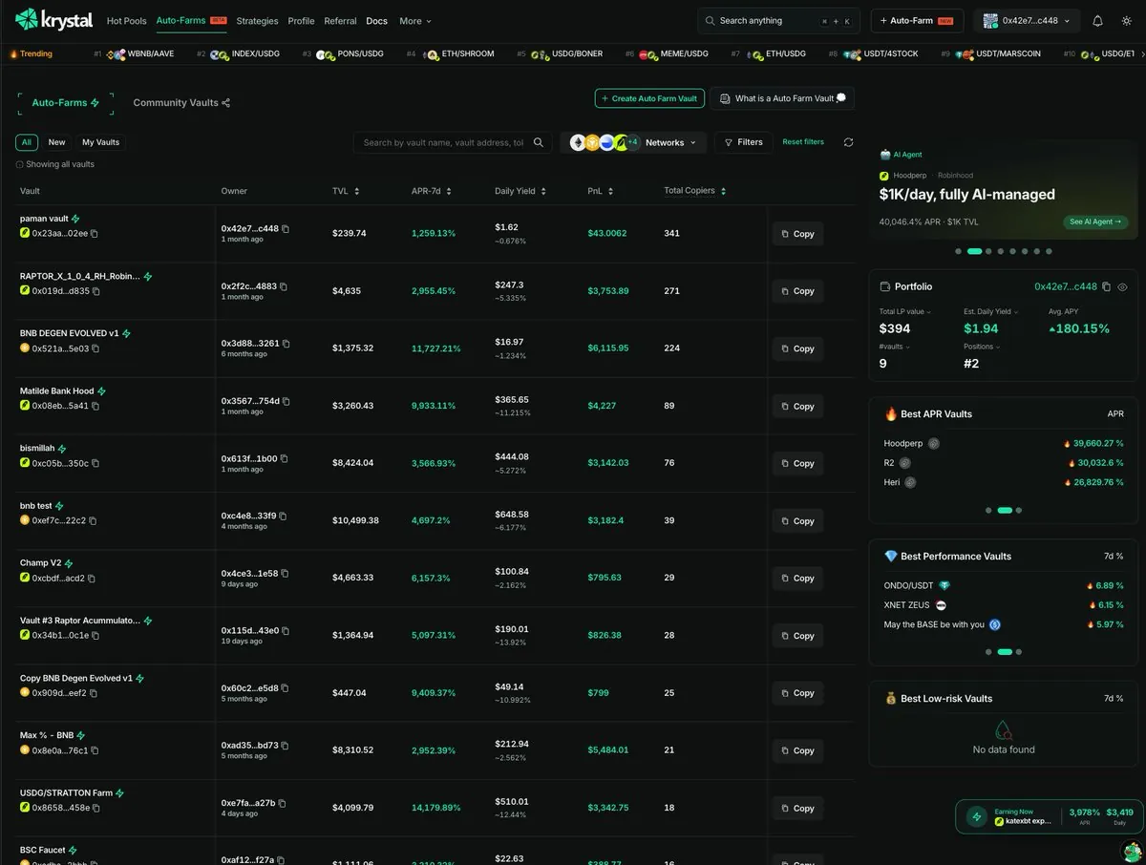Focus the Search anything field

(x=778, y=21)
